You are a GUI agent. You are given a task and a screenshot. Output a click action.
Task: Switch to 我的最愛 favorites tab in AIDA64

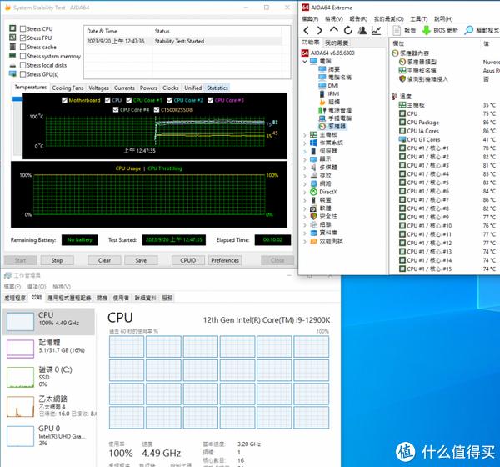tap(336, 43)
